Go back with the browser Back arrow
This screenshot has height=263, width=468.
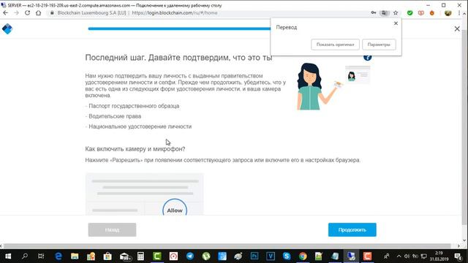5,13
